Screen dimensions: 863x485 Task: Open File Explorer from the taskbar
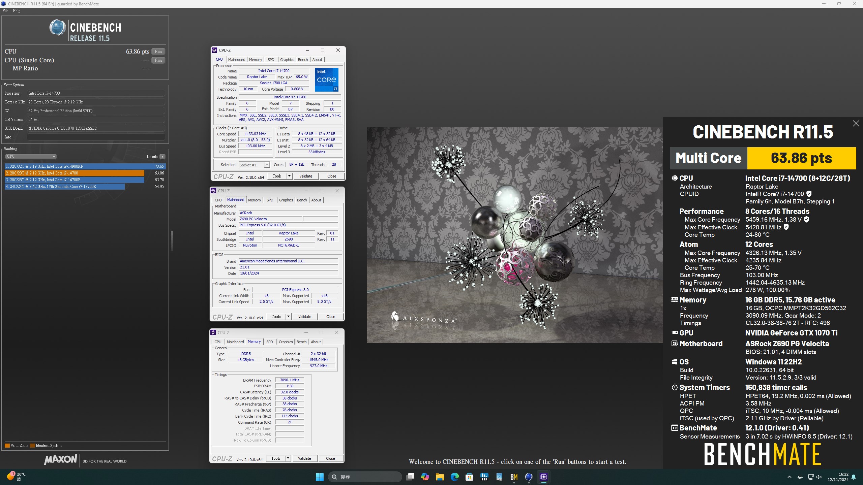pos(440,477)
